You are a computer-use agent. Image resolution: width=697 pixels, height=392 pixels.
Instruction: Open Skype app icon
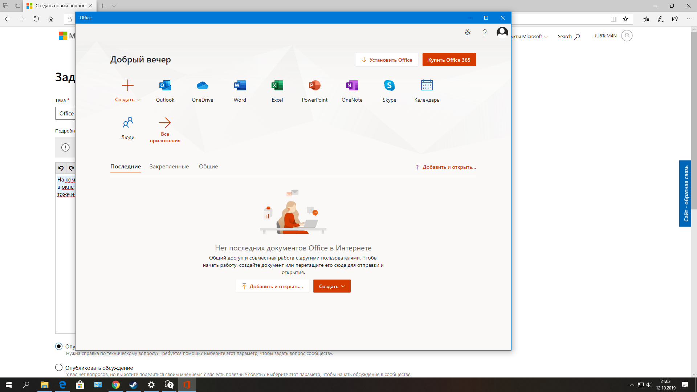pos(390,86)
